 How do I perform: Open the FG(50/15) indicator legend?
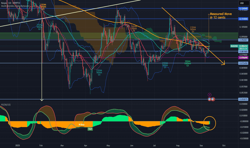click(x=6, y=104)
